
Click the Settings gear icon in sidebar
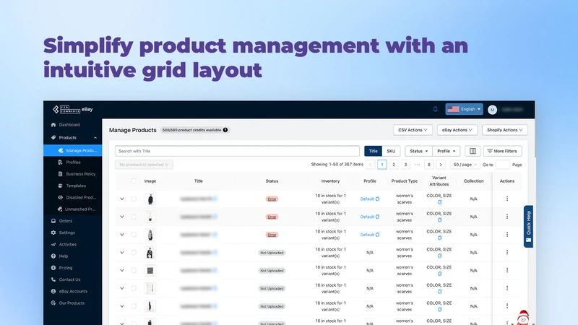click(x=53, y=233)
